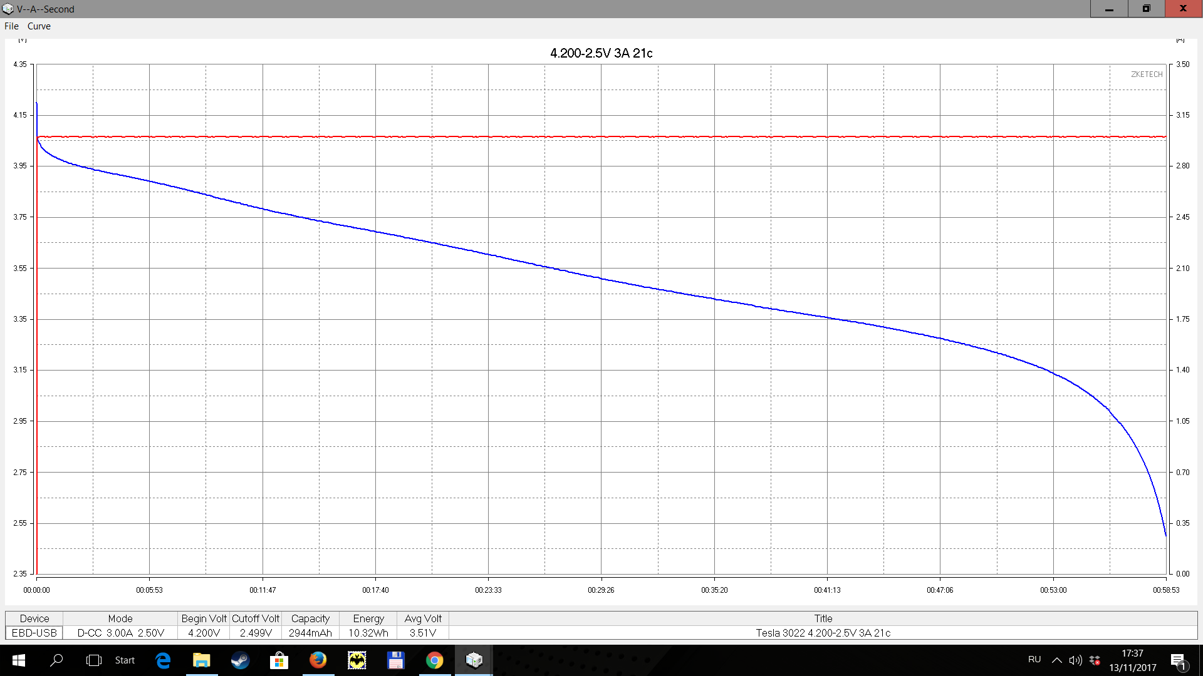
Task: Click the Title cell Tesla 3022 text
Action: [823, 633]
